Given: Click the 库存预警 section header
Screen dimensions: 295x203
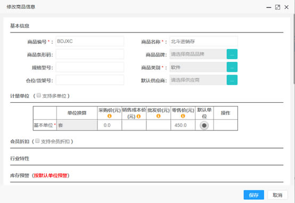Looking at the screenshot, I should pos(20,175).
